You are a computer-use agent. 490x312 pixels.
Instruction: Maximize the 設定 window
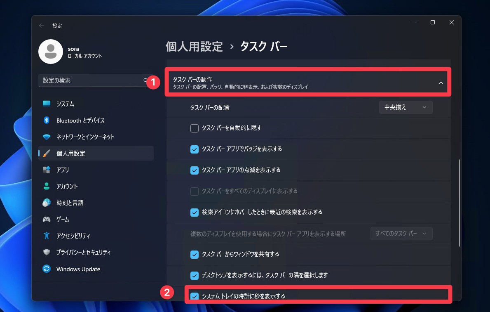coord(432,22)
